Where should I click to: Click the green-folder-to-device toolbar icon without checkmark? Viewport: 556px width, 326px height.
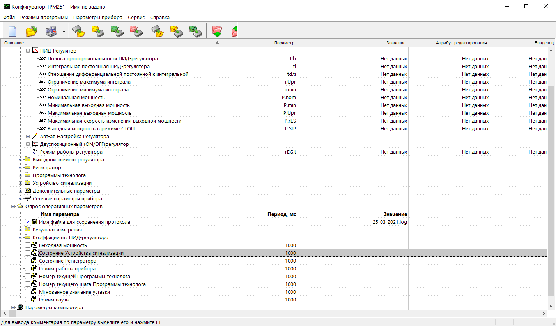tap(117, 31)
